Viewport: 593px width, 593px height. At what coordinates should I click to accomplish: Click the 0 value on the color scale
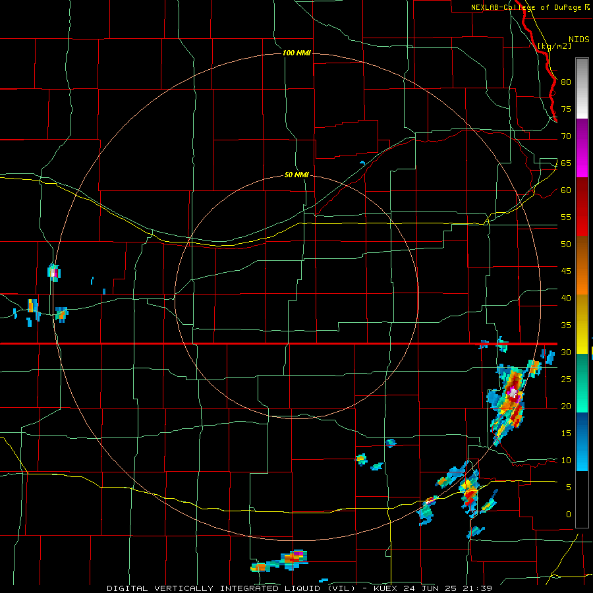point(569,515)
